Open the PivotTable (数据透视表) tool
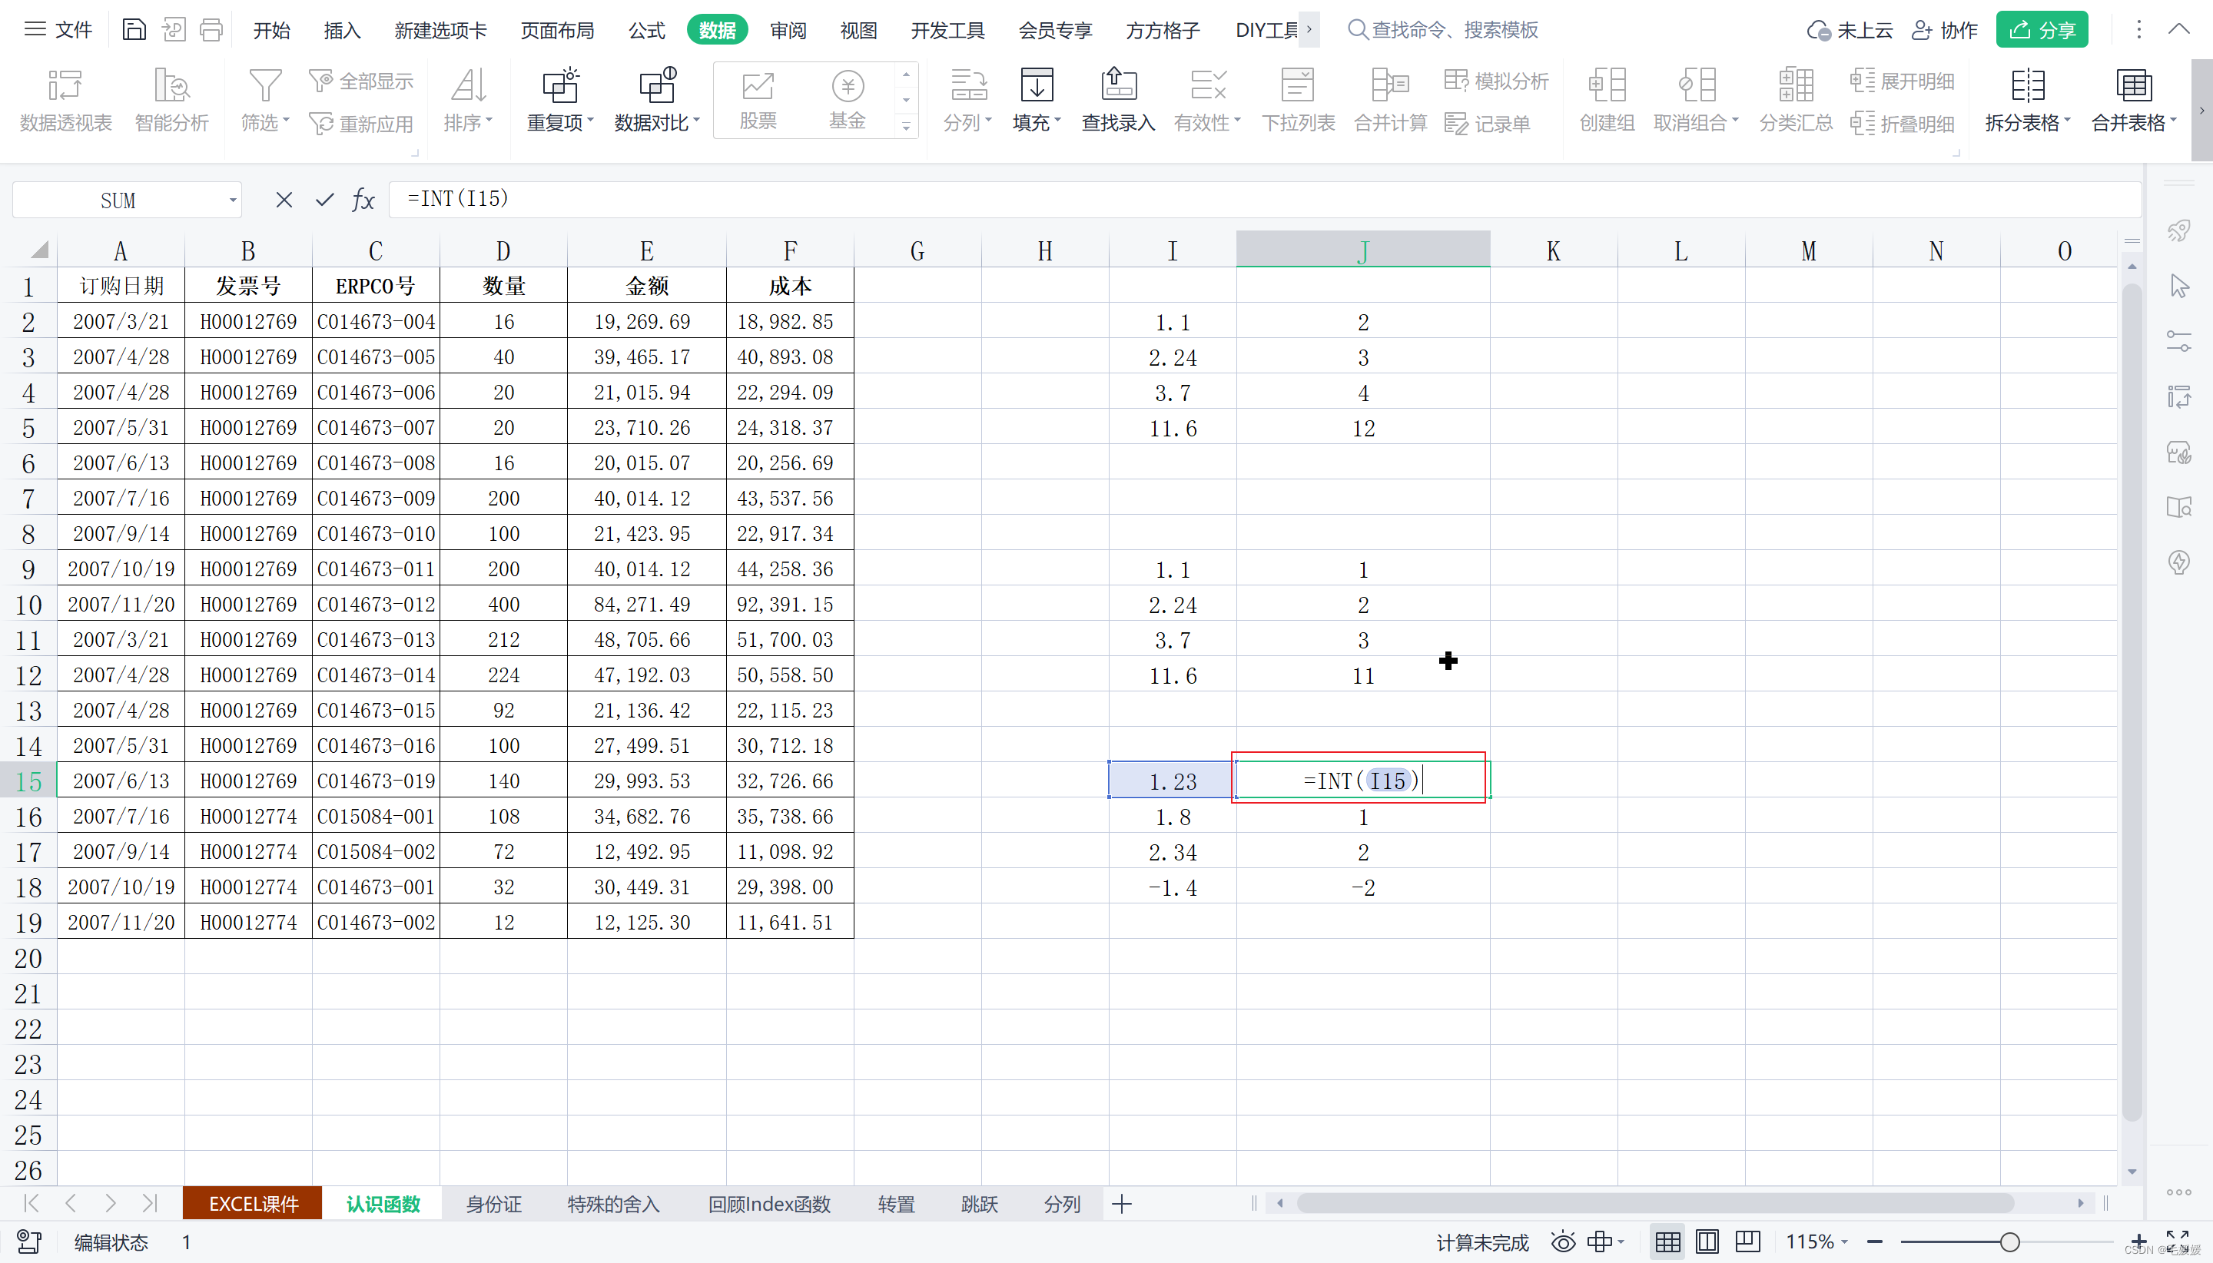This screenshot has width=2213, height=1263. point(66,101)
